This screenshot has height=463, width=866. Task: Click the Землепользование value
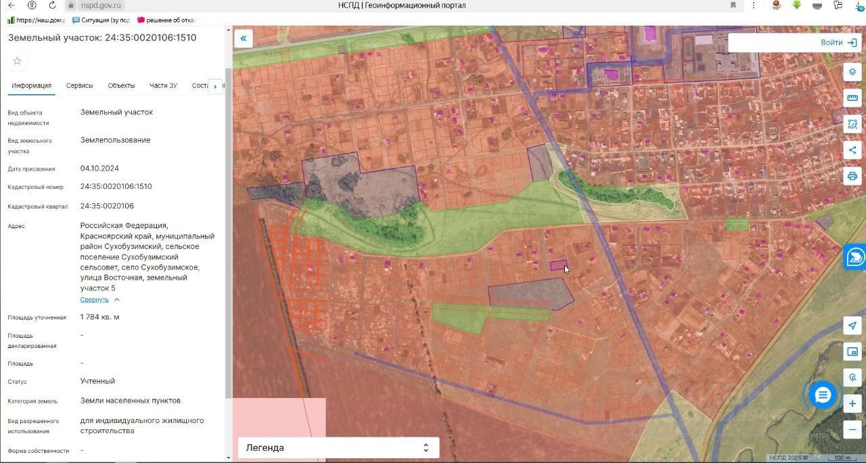(x=115, y=140)
